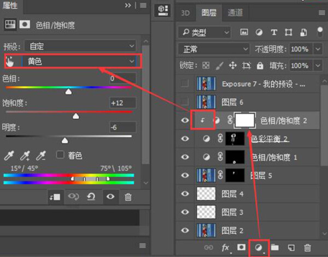The image size is (328, 257).
Task: Lock all with padlock icon
Action: pos(260,65)
